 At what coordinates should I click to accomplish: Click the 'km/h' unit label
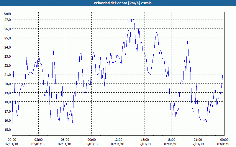7,14
